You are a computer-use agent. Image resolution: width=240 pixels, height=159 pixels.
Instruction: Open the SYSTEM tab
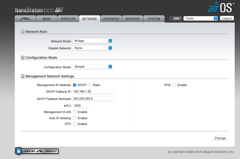click(x=154, y=19)
